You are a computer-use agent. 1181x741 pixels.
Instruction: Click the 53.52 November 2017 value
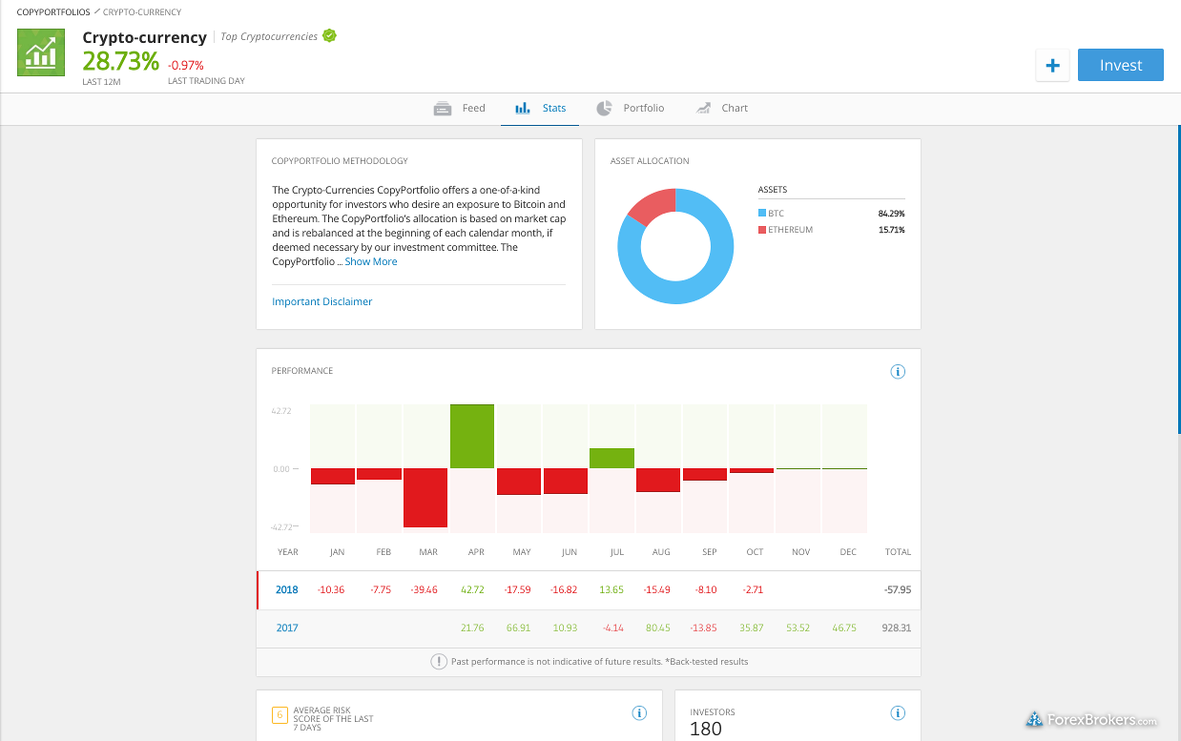pos(798,628)
